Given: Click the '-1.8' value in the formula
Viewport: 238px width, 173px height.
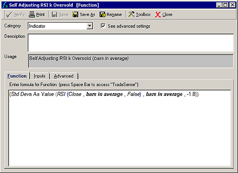Looking at the screenshot, I should [191, 94].
